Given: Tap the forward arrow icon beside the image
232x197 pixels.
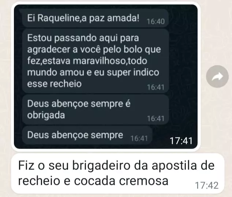Looking at the screenshot, I should [217, 76].
